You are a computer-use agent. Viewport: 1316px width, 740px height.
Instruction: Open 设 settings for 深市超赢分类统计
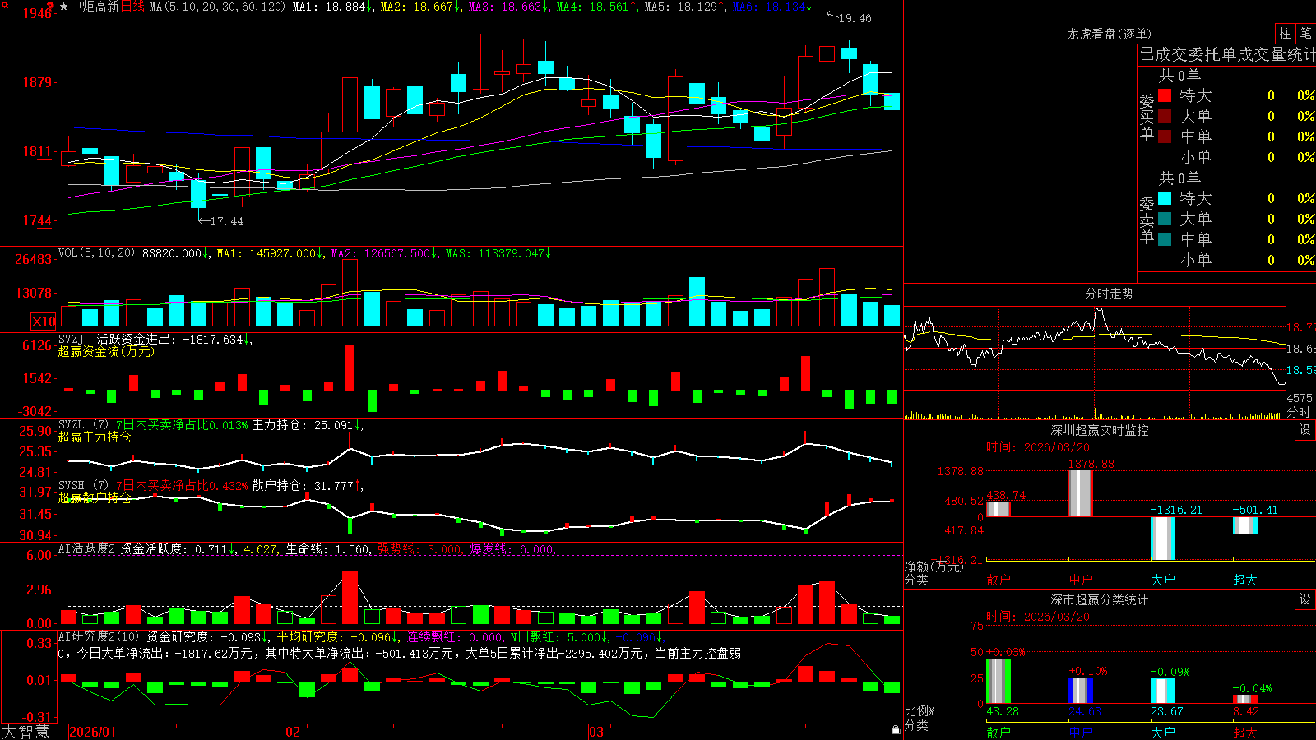coord(1305,599)
